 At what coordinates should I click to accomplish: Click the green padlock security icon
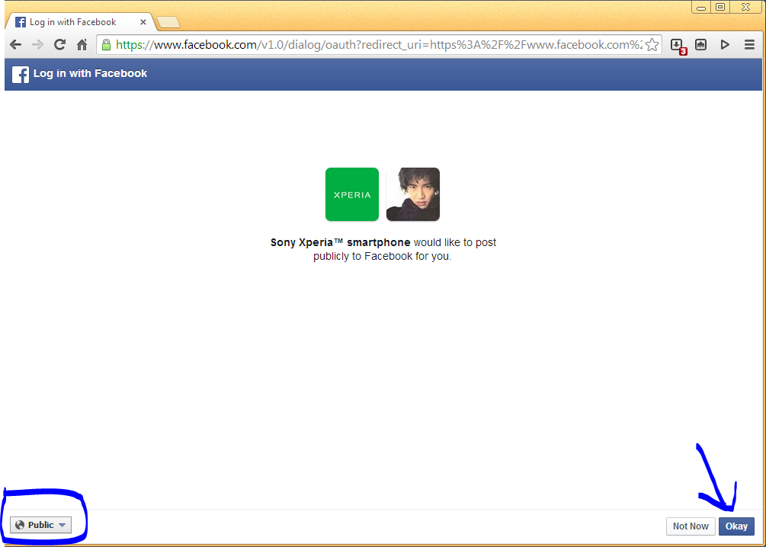[106, 46]
